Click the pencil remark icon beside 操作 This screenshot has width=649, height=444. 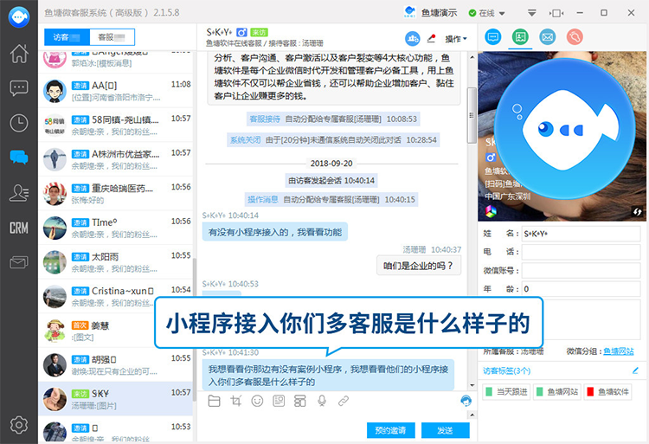pos(431,38)
